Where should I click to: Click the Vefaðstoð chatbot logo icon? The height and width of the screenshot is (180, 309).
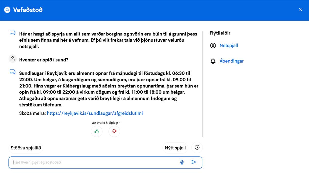[x=7, y=10]
